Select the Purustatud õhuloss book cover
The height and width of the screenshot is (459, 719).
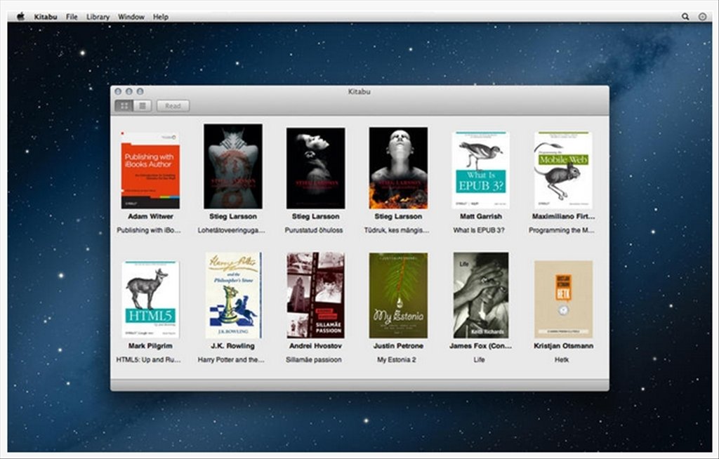pyautogui.click(x=315, y=168)
